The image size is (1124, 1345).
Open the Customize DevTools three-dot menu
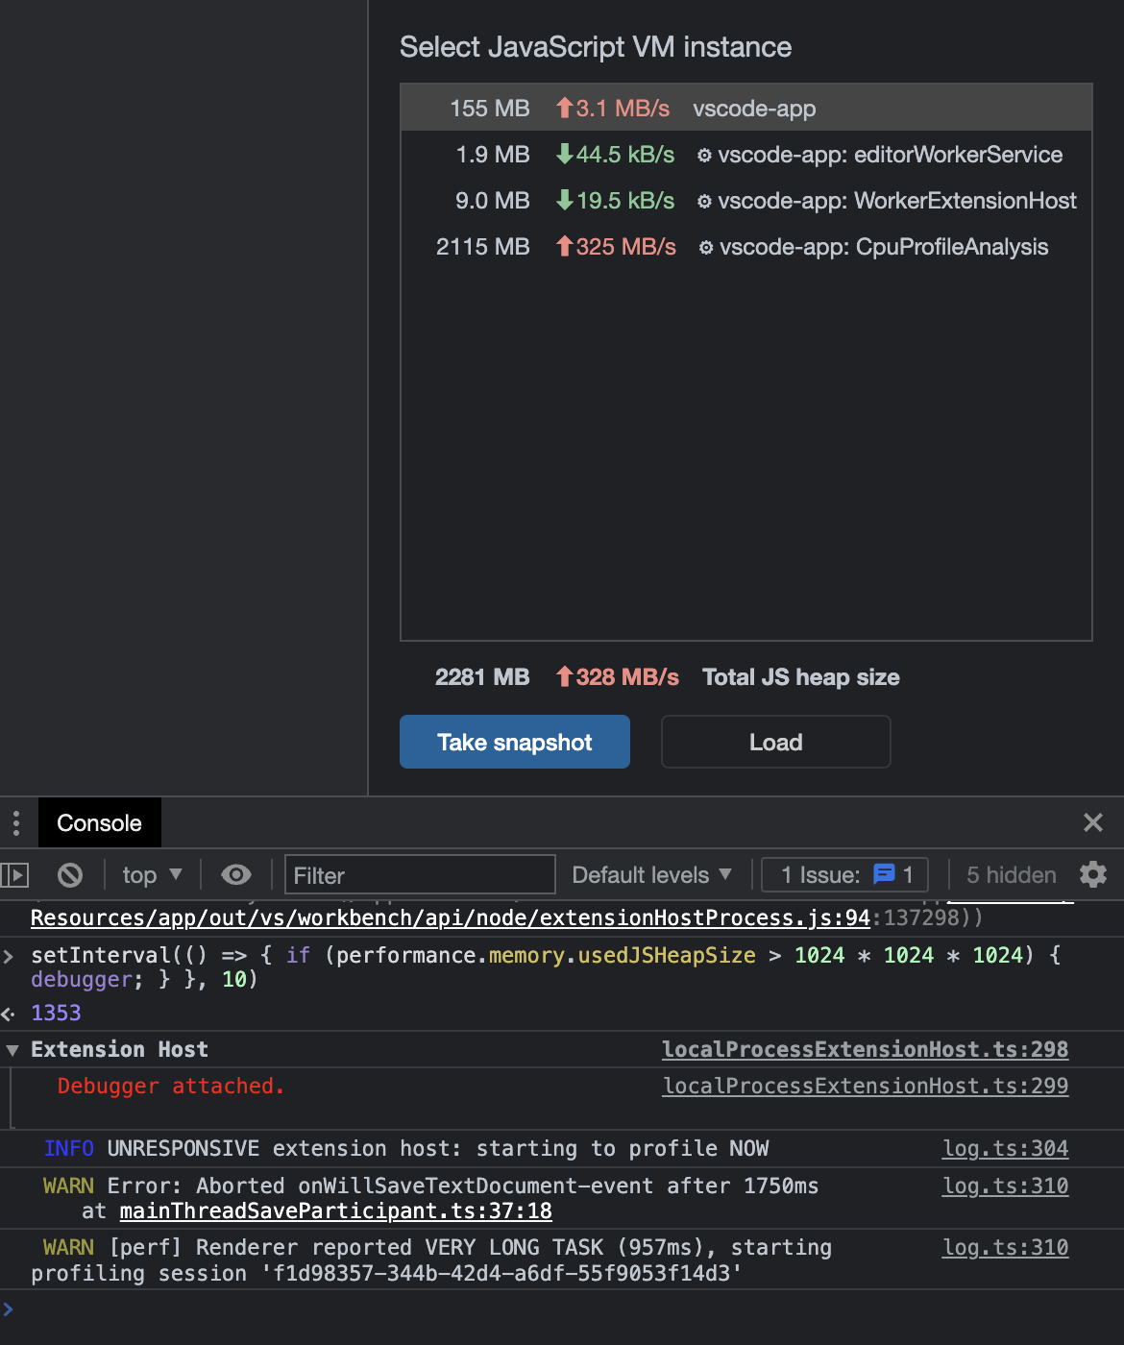pos(15,822)
